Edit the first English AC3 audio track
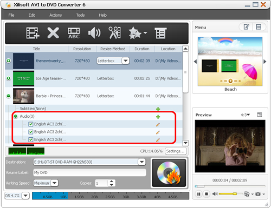This screenshot has height=208, width=271. 158,124
